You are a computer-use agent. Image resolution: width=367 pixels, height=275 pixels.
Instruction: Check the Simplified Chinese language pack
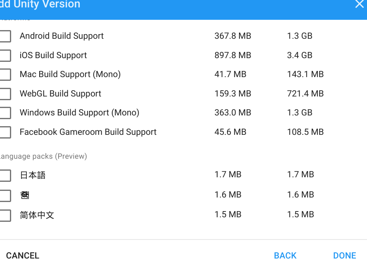pos(5,215)
